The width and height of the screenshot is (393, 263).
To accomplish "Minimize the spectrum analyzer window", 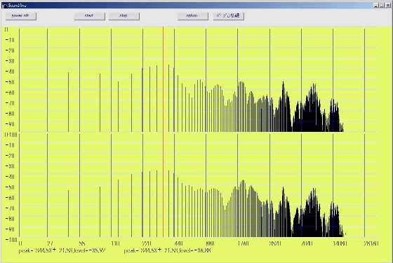I will [x=375, y=6].
